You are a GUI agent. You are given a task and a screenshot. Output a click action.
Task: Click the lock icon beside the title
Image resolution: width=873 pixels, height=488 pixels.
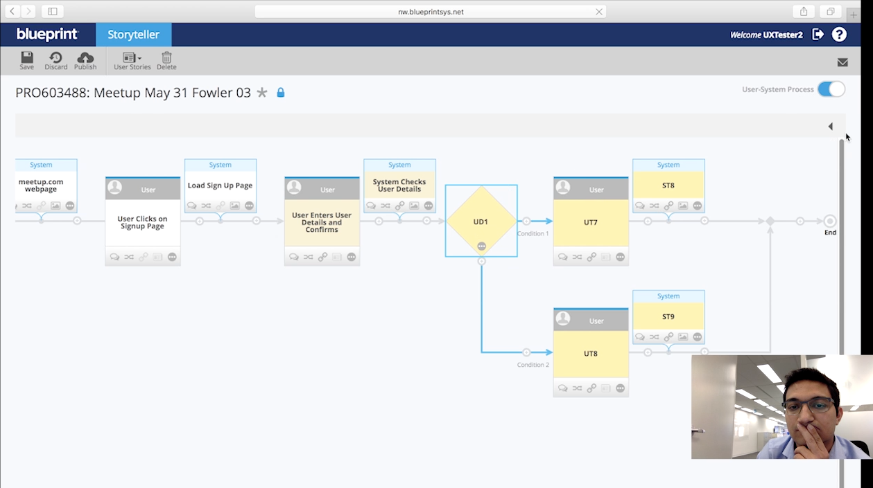281,92
